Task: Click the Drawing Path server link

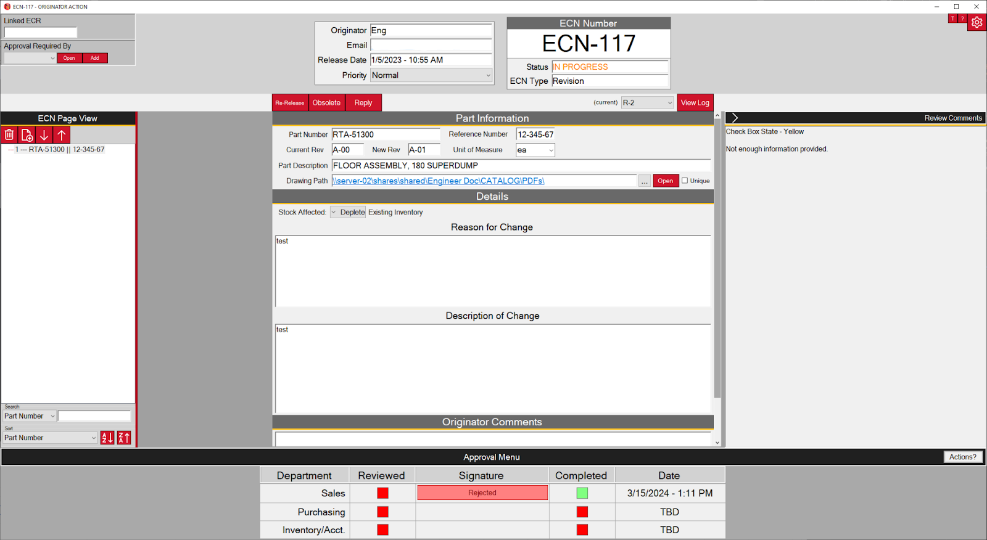Action: tap(438, 181)
